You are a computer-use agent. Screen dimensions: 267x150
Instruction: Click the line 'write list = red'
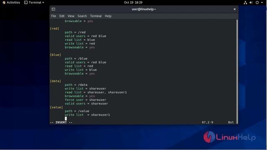[x=80, y=43]
